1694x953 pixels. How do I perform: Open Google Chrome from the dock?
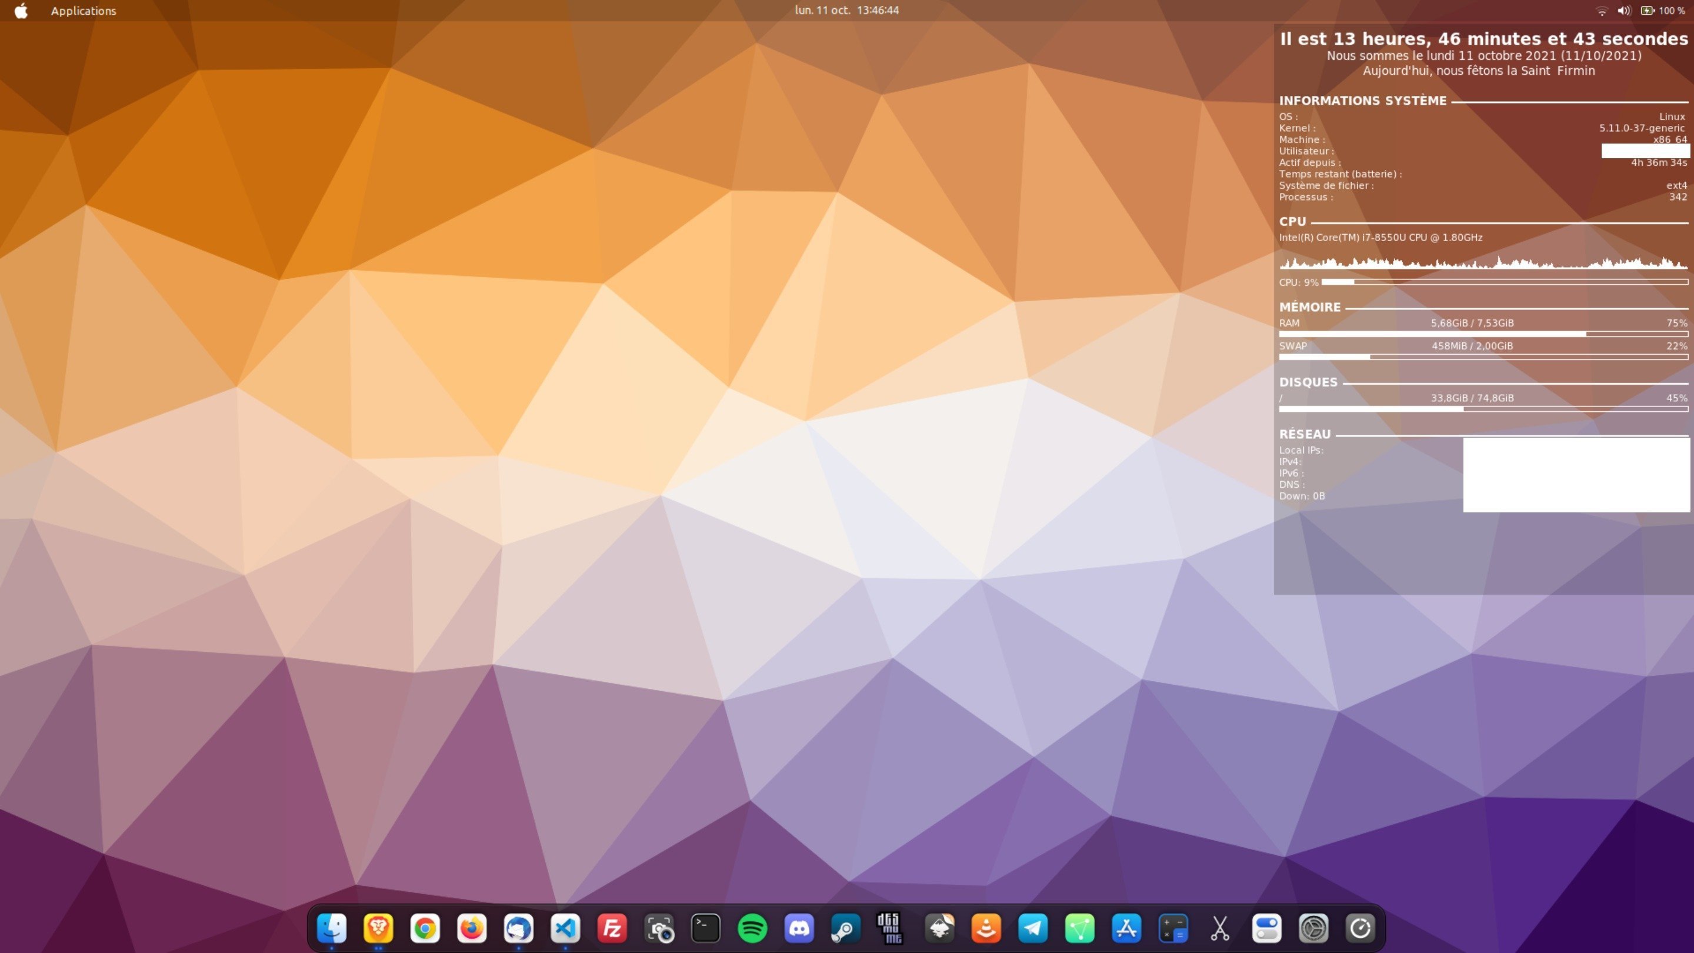425,928
